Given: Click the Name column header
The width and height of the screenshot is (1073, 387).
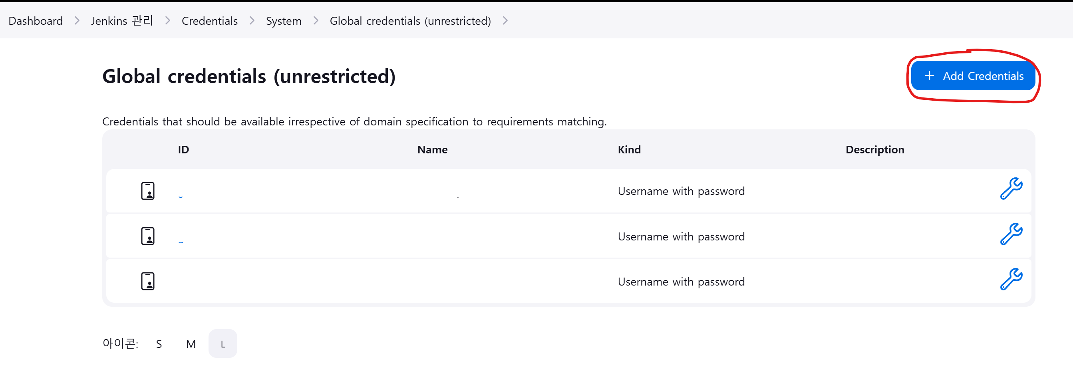Looking at the screenshot, I should (x=432, y=149).
